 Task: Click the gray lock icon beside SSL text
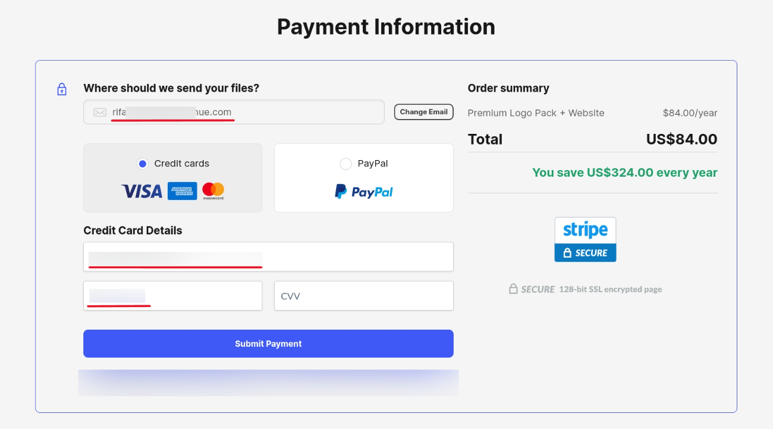513,289
